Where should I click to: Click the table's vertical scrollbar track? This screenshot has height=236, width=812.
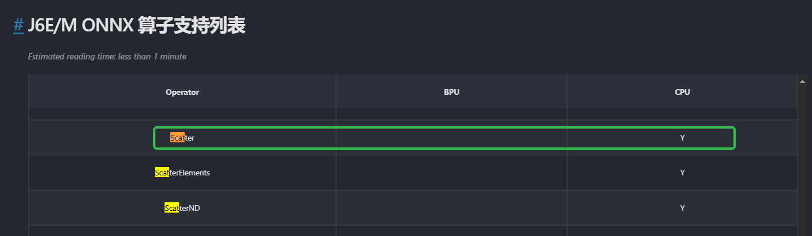tap(803, 160)
